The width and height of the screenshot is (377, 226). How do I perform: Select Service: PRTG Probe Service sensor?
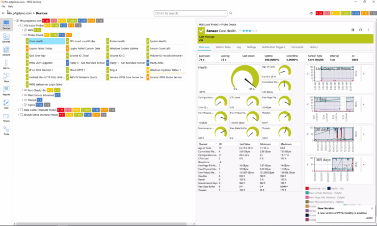(x=166, y=77)
